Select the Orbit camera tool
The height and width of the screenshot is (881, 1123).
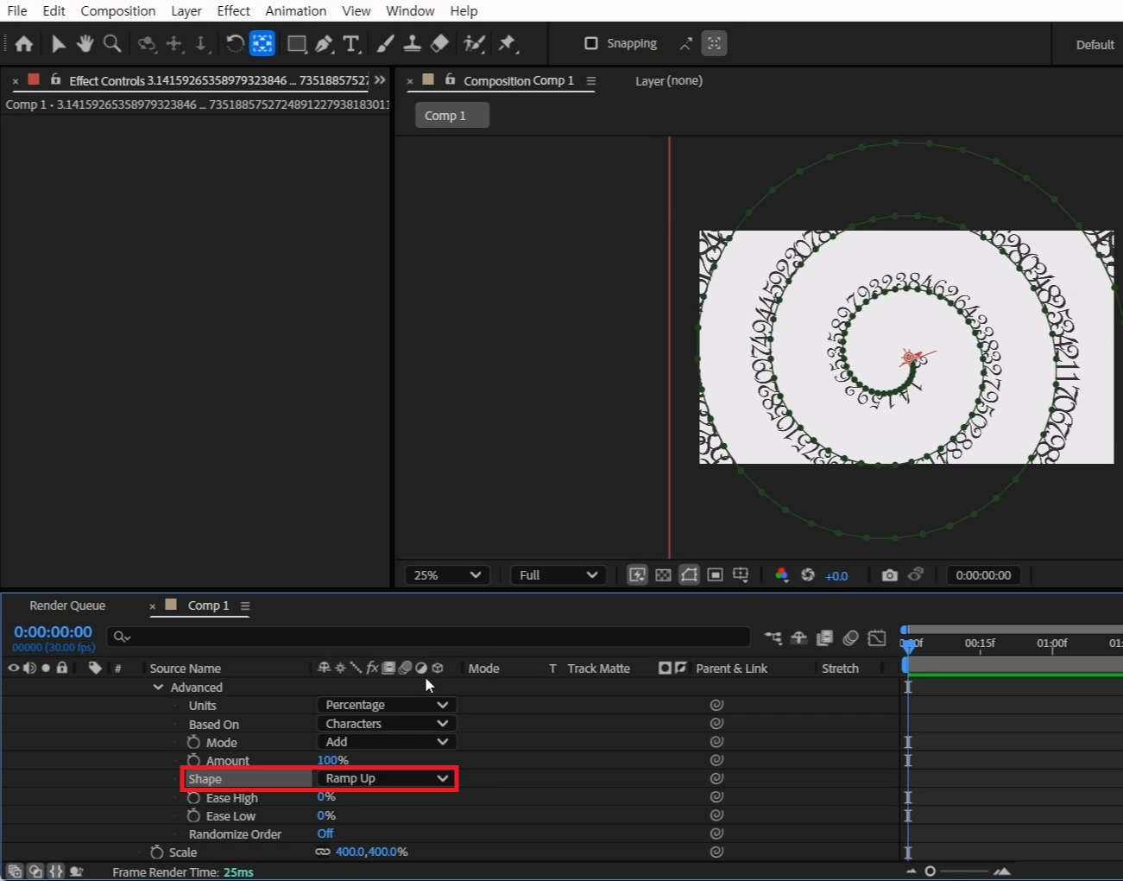click(x=147, y=43)
